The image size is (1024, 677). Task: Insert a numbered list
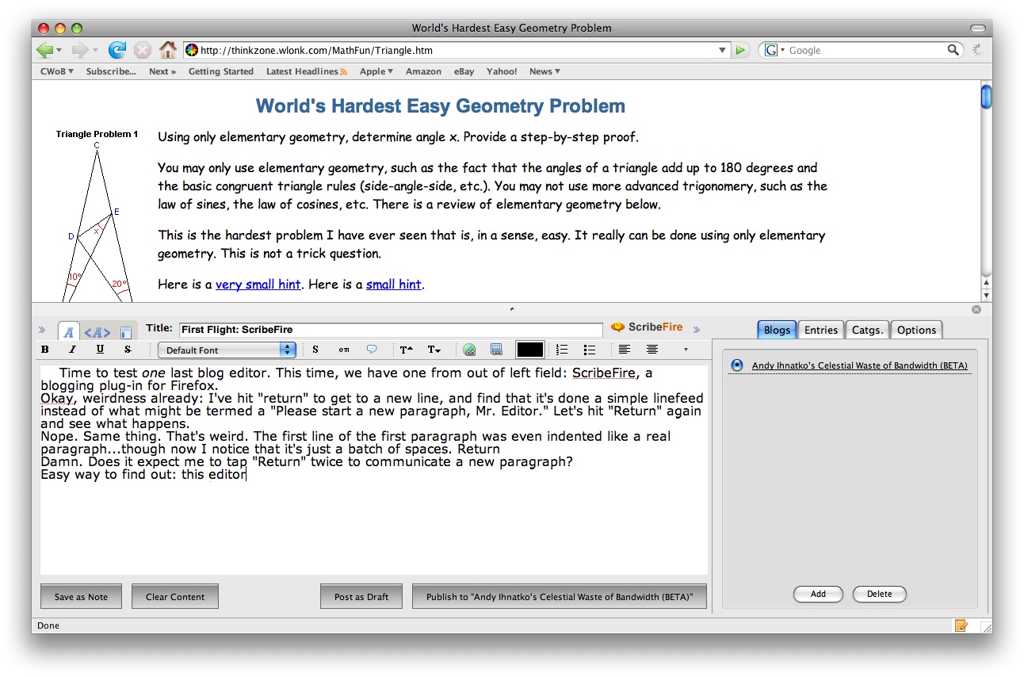[x=562, y=350]
